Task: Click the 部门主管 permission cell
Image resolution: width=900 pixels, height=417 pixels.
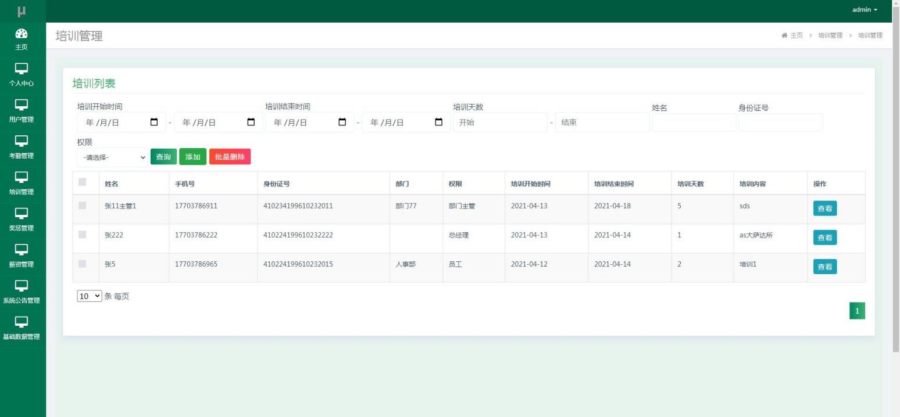Action: click(x=462, y=206)
